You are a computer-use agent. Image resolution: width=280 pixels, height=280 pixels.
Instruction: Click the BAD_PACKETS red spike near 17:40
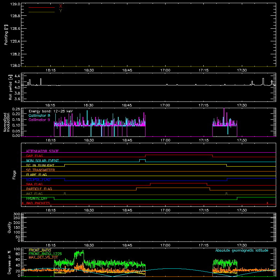[267, 203]
